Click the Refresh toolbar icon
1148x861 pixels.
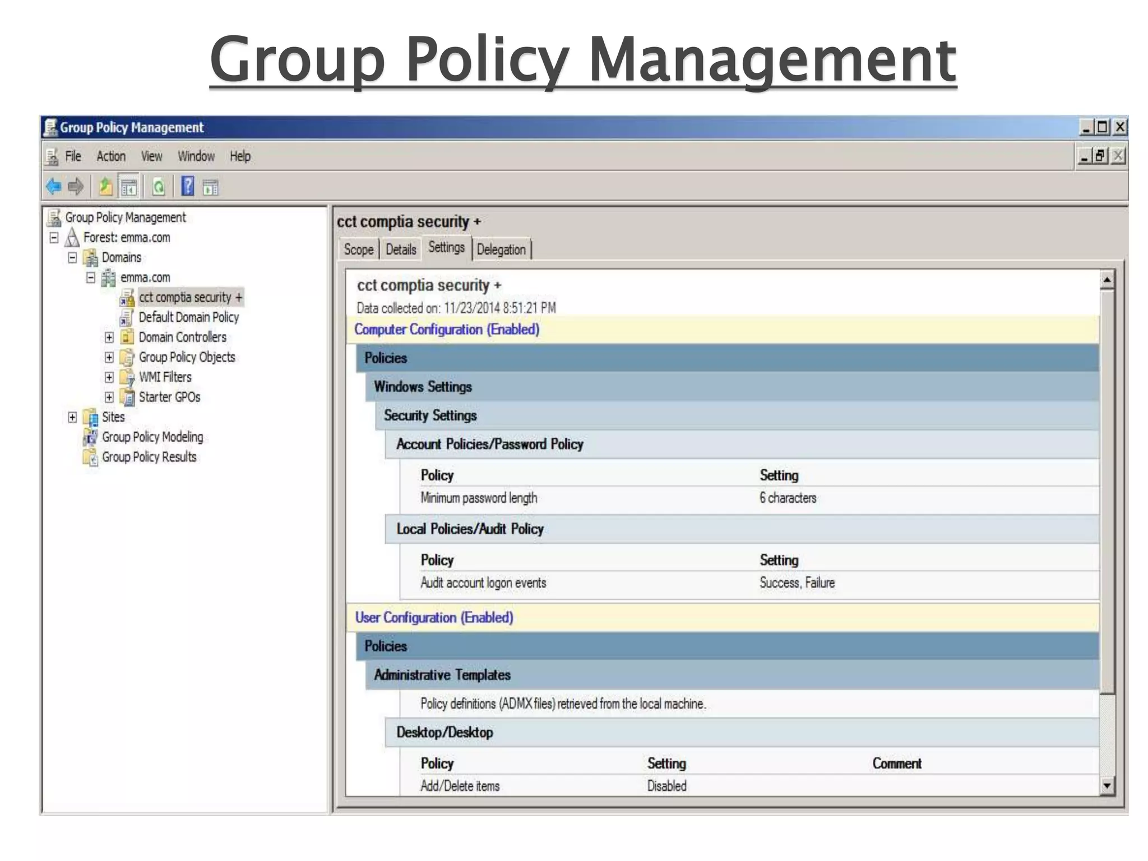point(159,187)
